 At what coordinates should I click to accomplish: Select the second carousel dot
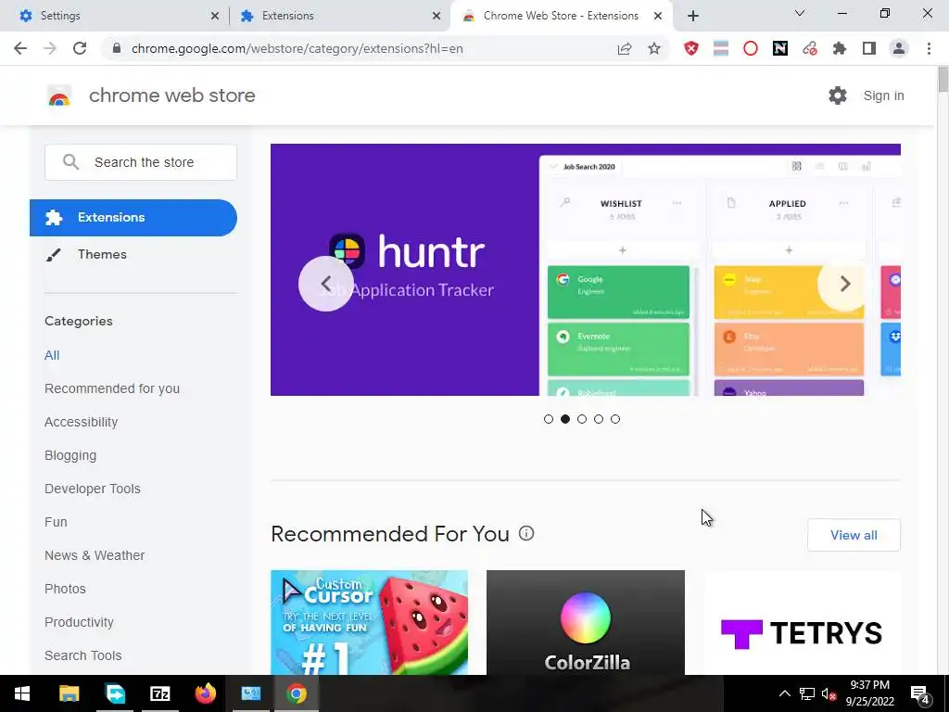(565, 419)
